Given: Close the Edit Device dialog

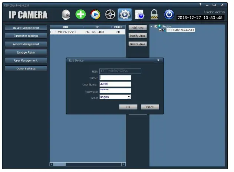Looking at the screenshot, I should pyautogui.click(x=158, y=60).
